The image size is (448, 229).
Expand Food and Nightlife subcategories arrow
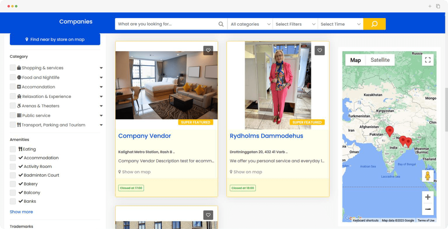pyautogui.click(x=101, y=77)
